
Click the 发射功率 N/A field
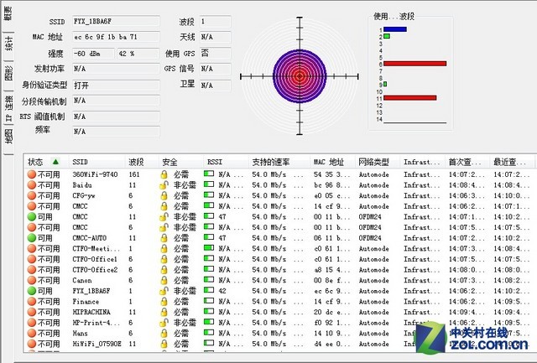[116, 69]
